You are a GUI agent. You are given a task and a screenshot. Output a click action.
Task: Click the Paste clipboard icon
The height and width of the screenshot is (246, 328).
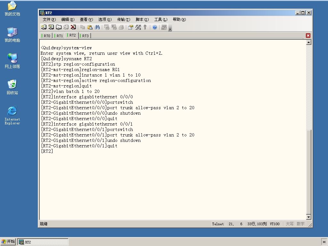click(90, 27)
